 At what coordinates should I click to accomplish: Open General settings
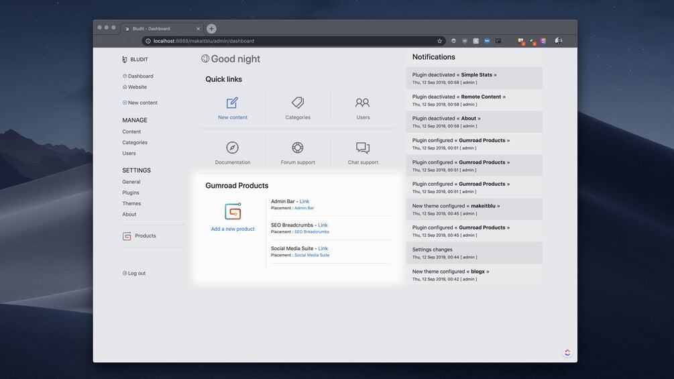(x=131, y=182)
